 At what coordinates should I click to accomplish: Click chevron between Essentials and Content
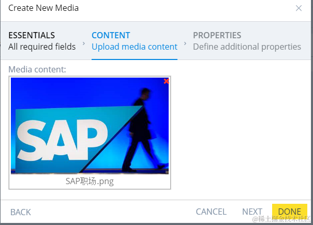[84, 43]
